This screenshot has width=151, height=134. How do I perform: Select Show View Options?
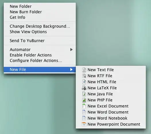point(40,32)
